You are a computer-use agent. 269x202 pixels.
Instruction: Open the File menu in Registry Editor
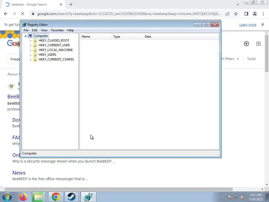coord(26,30)
